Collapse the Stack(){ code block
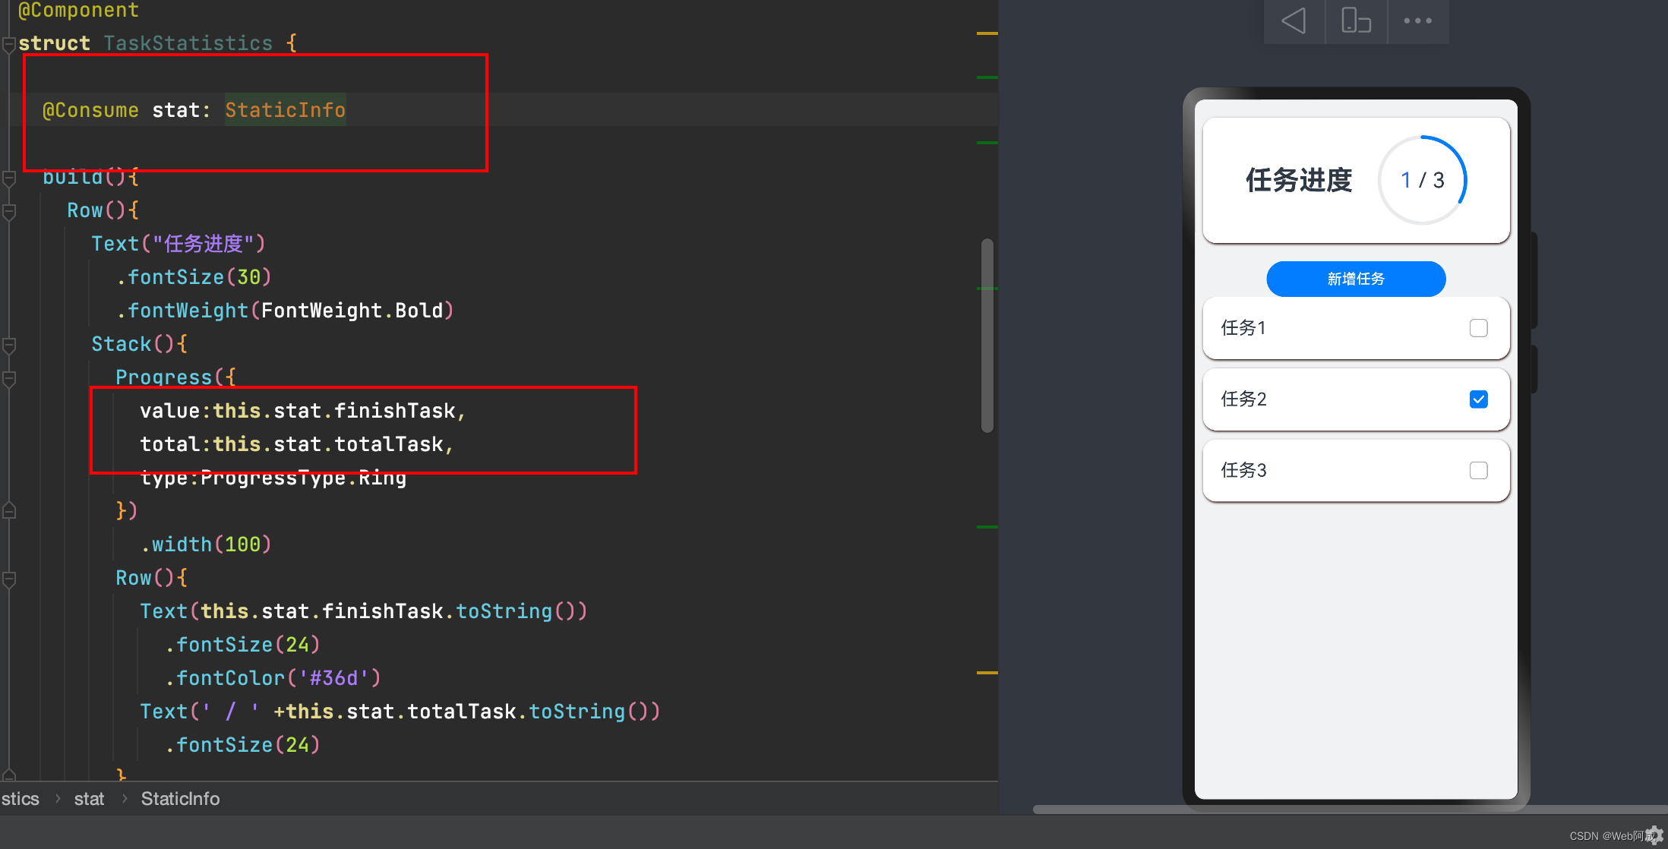Viewport: 1668px width, 849px height. tap(9, 346)
